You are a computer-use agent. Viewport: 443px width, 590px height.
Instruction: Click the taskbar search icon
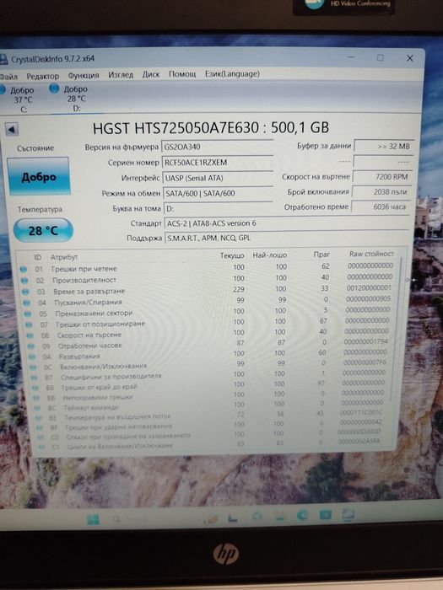116,519
